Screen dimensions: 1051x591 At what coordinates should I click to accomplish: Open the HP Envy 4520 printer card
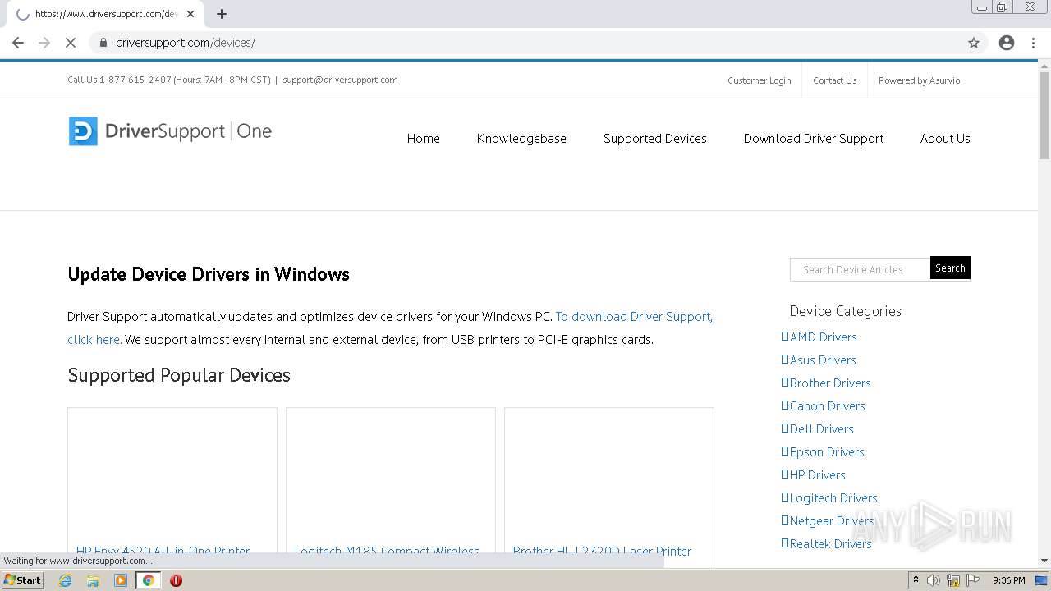[172, 488]
